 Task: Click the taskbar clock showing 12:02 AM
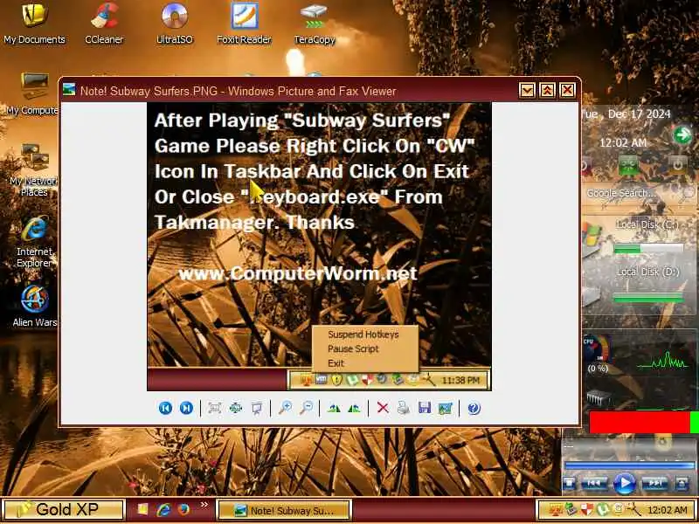point(667,509)
